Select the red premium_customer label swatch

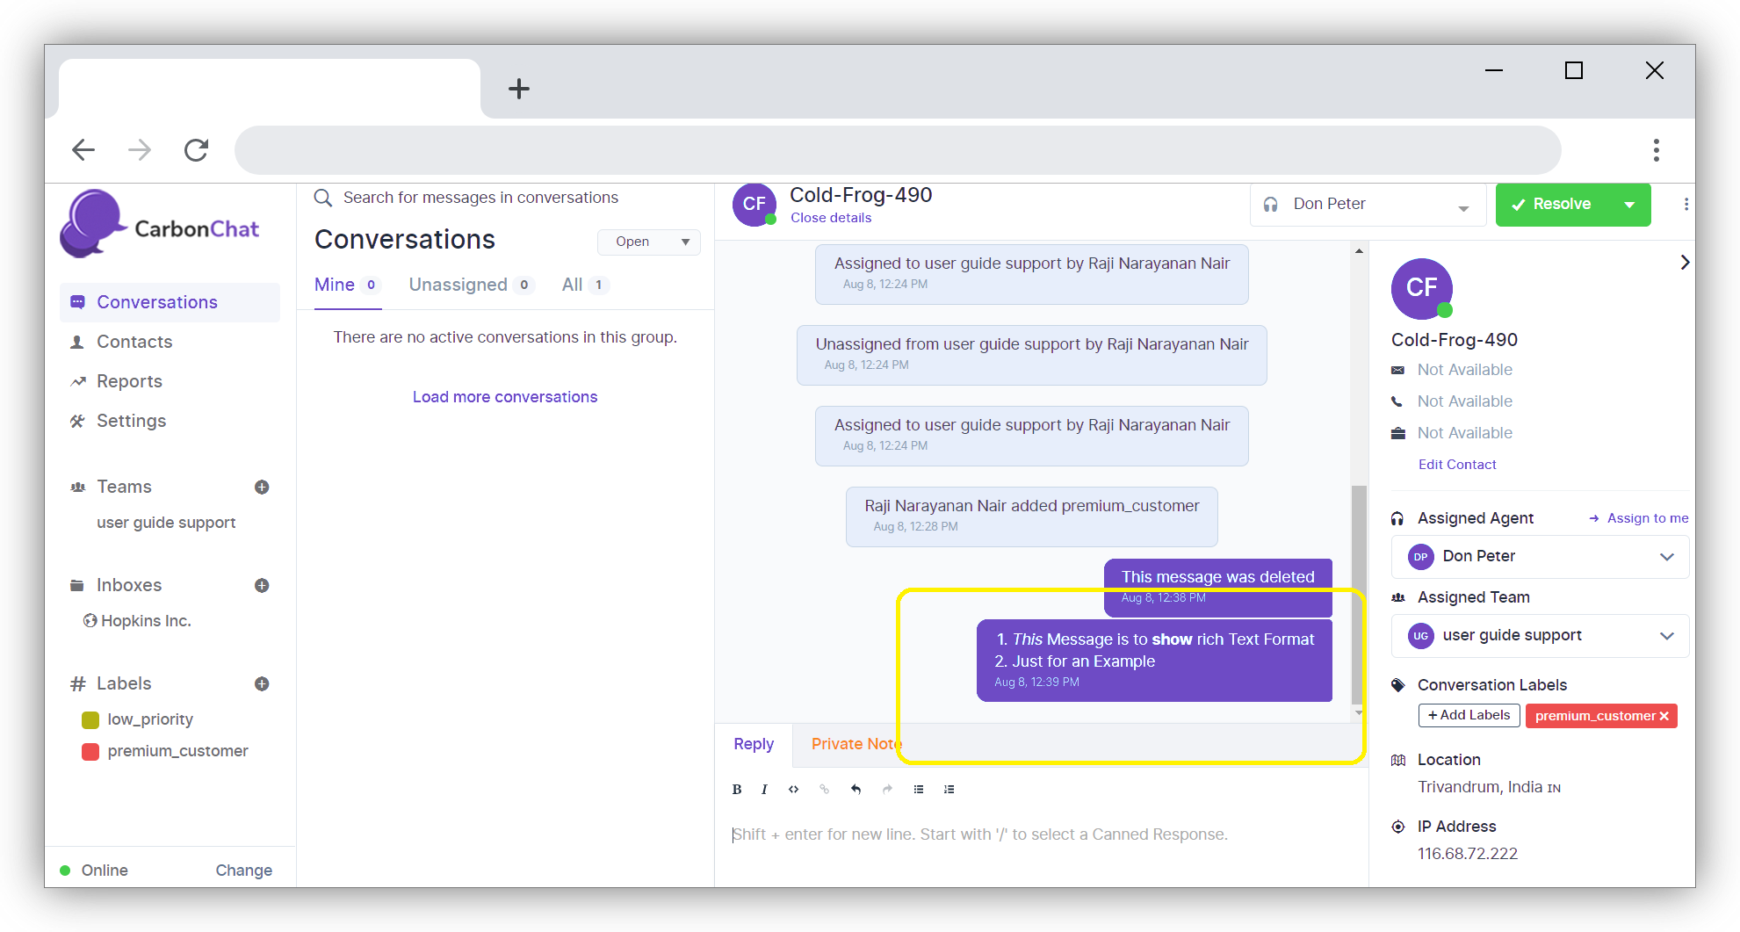tap(90, 751)
